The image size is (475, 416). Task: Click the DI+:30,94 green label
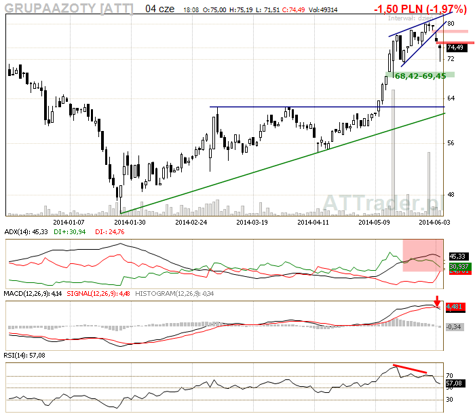pos(70,232)
